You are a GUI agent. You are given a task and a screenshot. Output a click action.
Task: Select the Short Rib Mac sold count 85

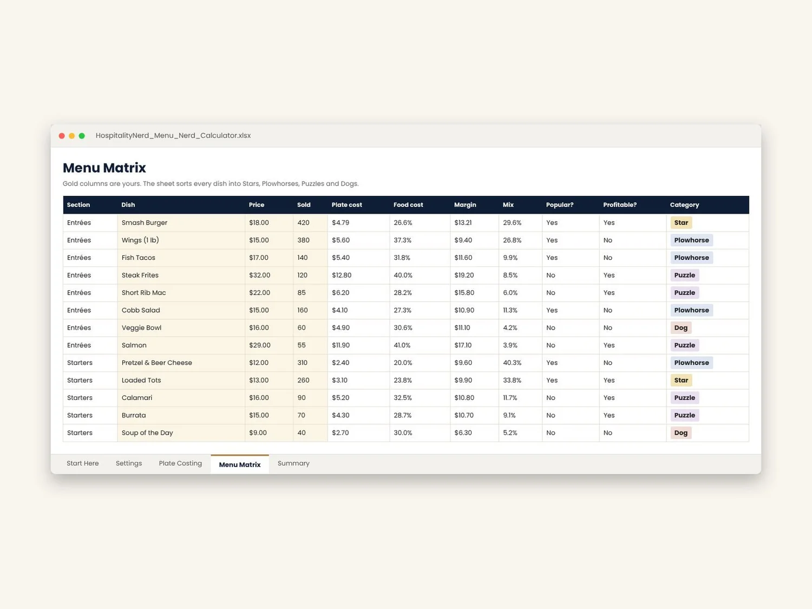[310, 293]
